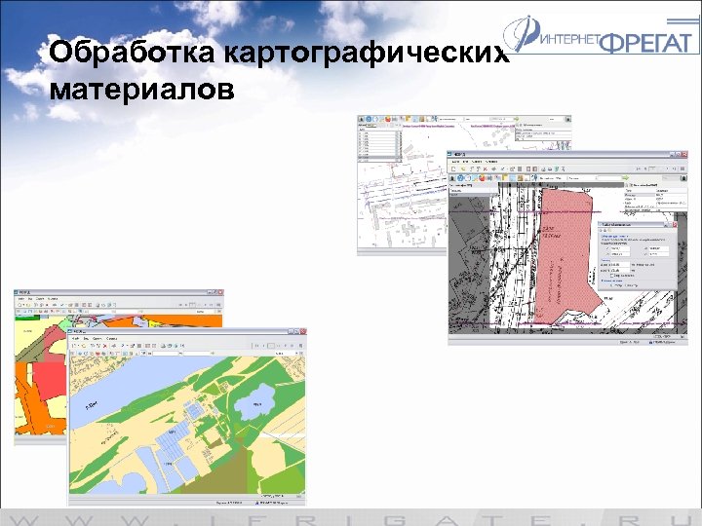Click the new document icon in pink parcel map window
Image resolution: width=702 pixels, height=526 pixels.
pyautogui.click(x=453, y=169)
